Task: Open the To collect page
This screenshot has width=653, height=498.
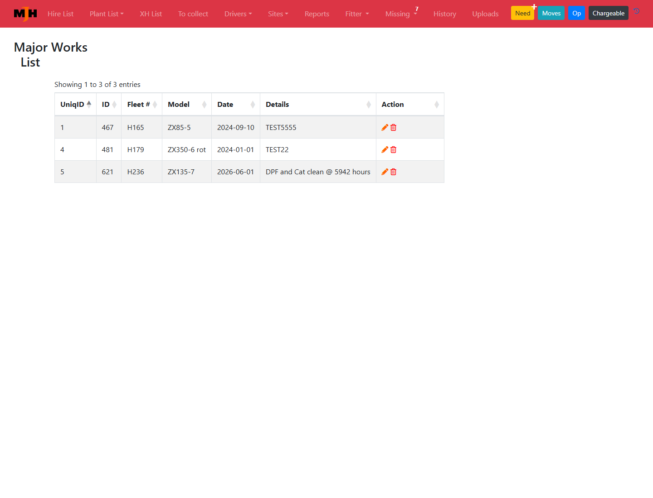Action: (193, 14)
